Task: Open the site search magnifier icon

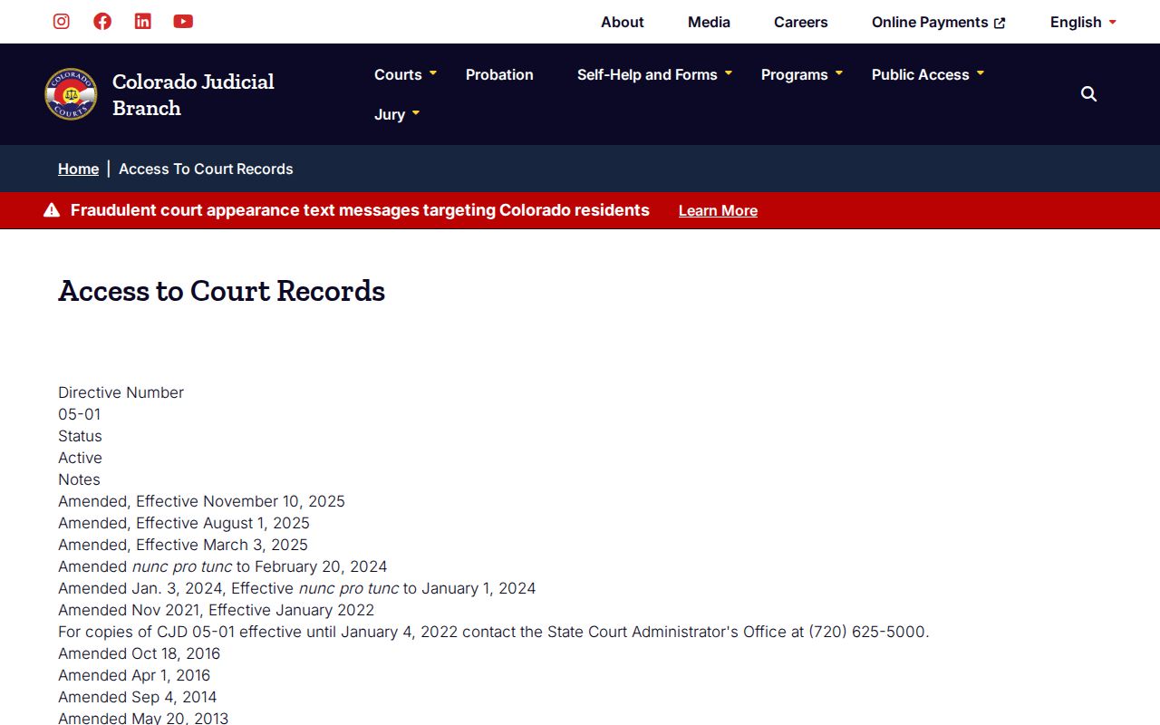Action: [1089, 94]
